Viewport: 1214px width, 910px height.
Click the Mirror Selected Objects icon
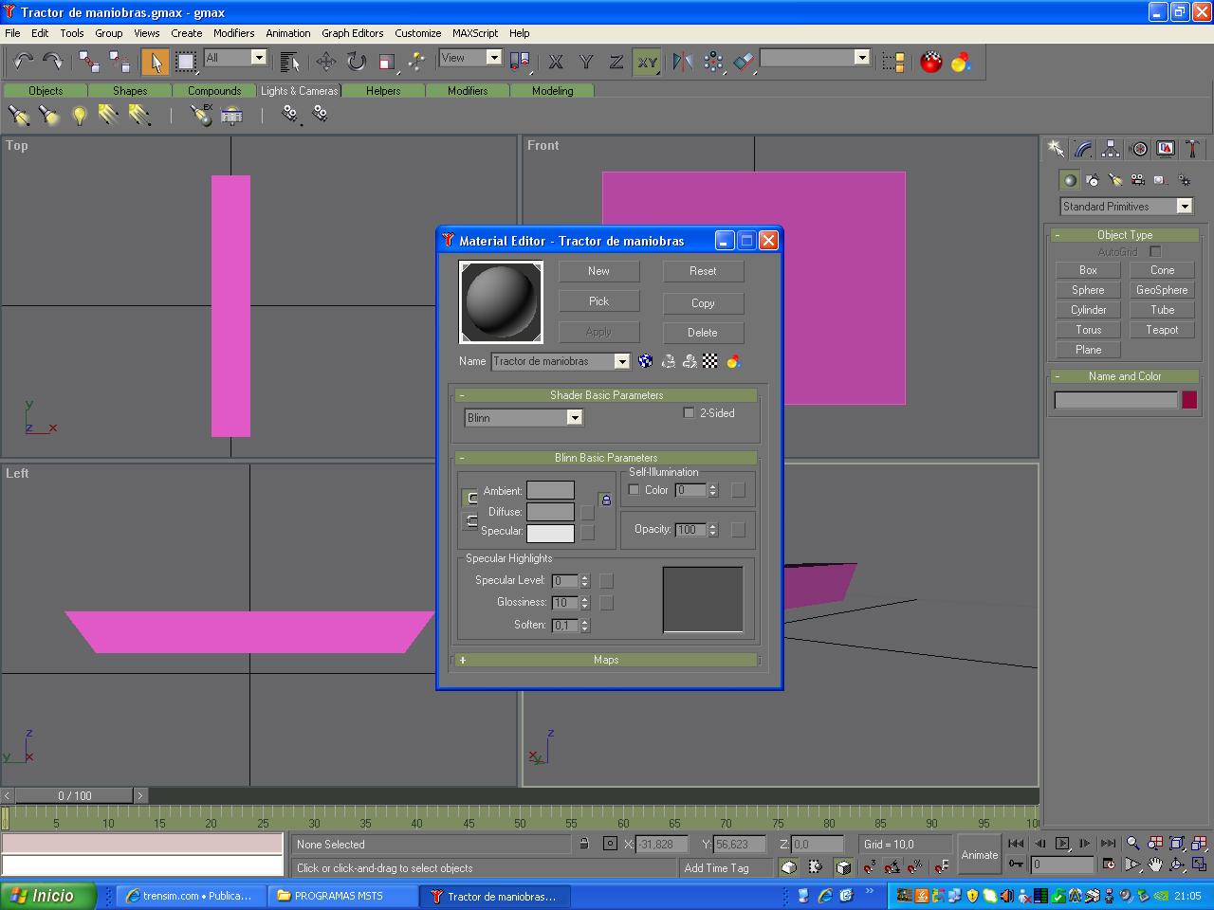pos(682,62)
